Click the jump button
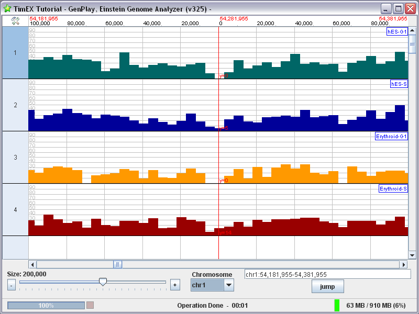This screenshot has width=419, height=314. click(x=327, y=287)
